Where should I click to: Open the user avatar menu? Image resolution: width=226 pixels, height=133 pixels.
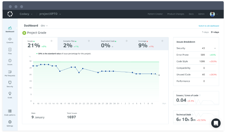click(214, 14)
